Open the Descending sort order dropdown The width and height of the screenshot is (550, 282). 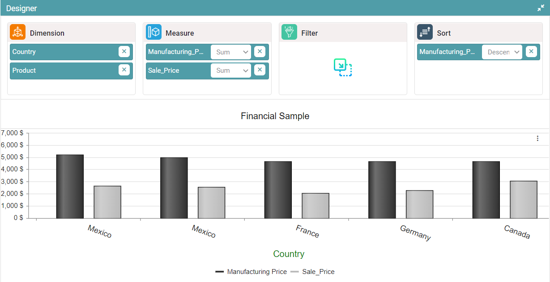[x=502, y=52]
